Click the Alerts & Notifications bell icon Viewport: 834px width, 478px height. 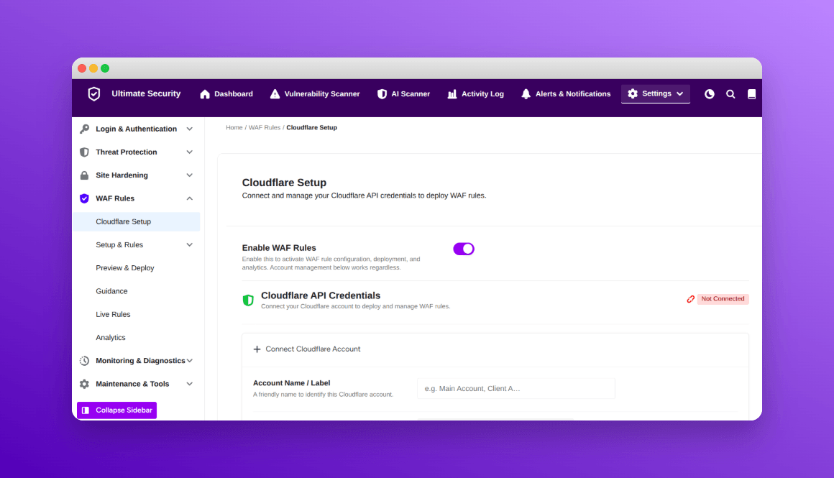(526, 94)
